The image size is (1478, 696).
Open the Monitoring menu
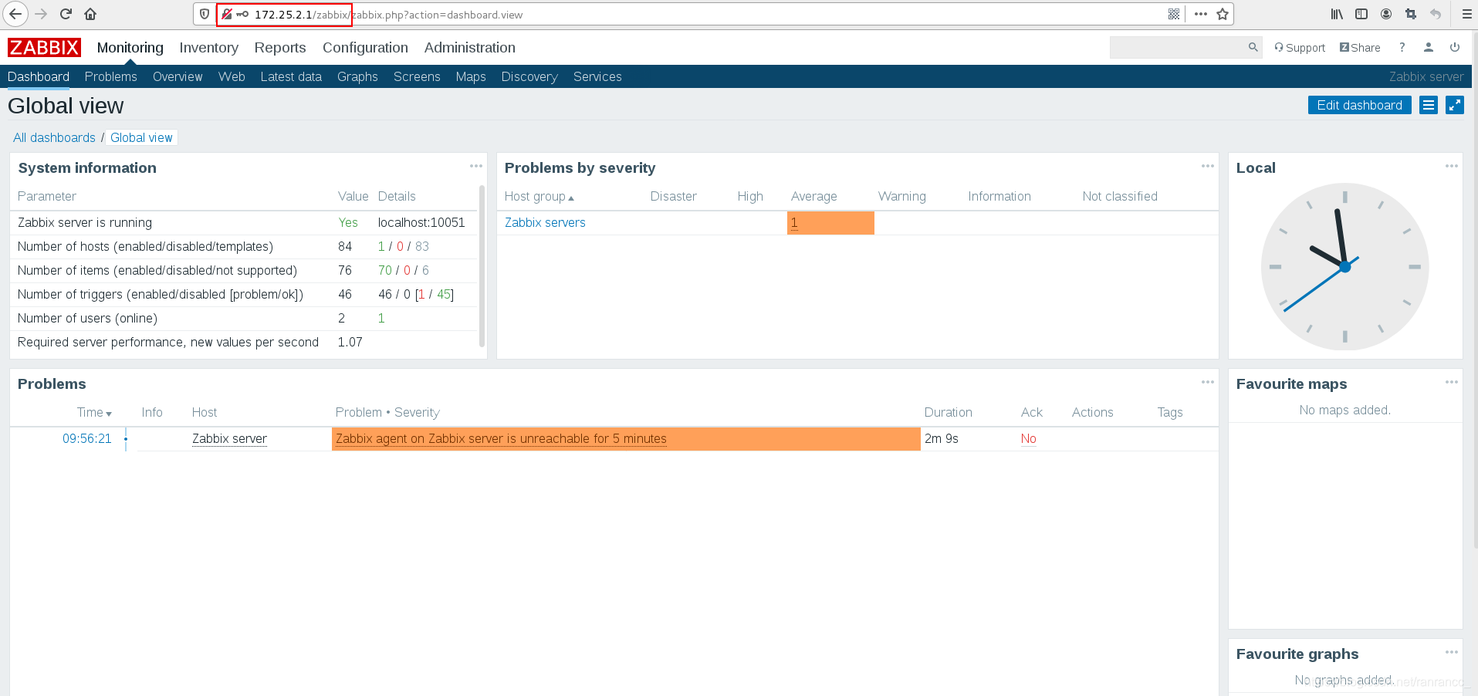130,48
